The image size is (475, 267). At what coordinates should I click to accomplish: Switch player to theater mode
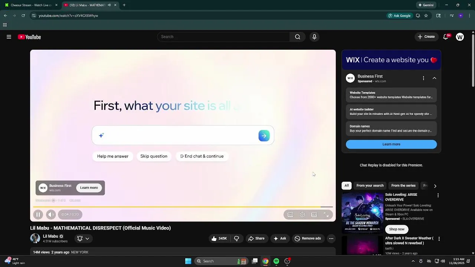coord(314,214)
